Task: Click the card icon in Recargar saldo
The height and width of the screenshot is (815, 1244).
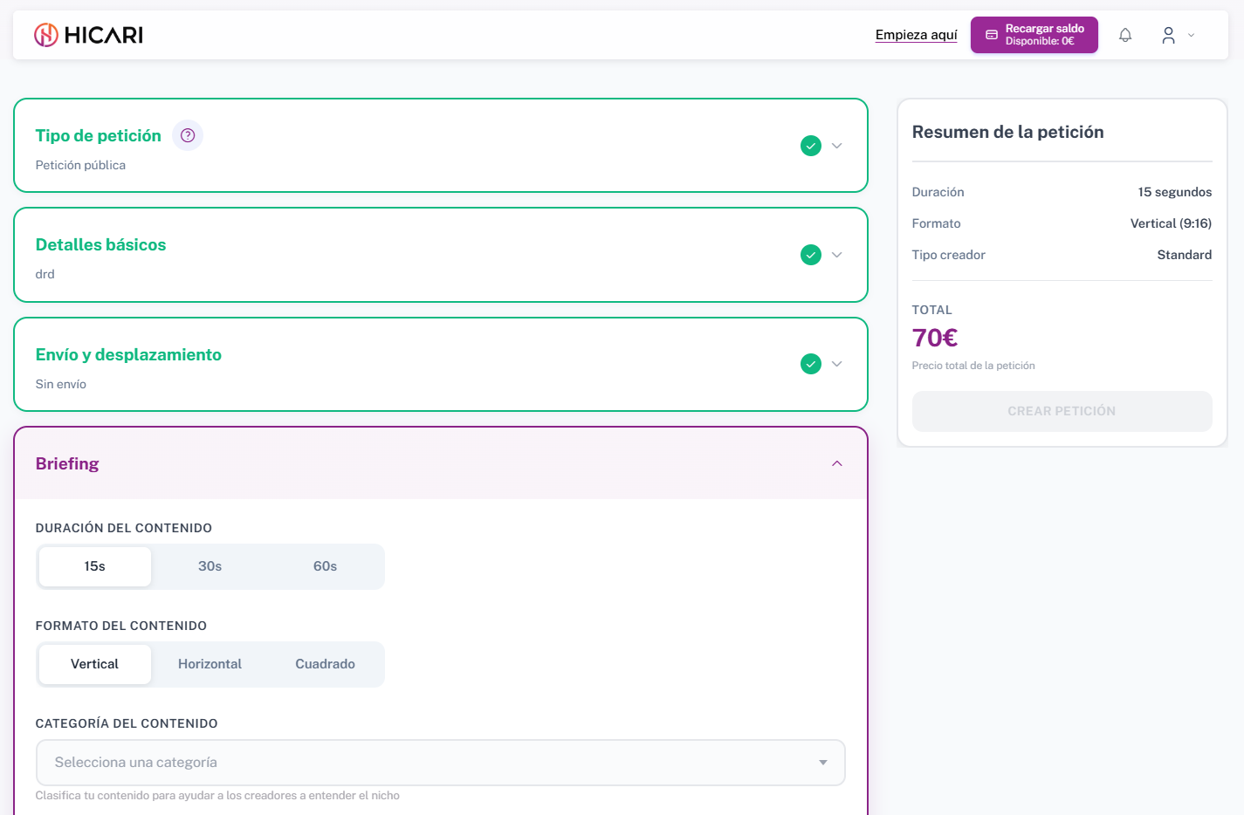Action: pos(992,35)
